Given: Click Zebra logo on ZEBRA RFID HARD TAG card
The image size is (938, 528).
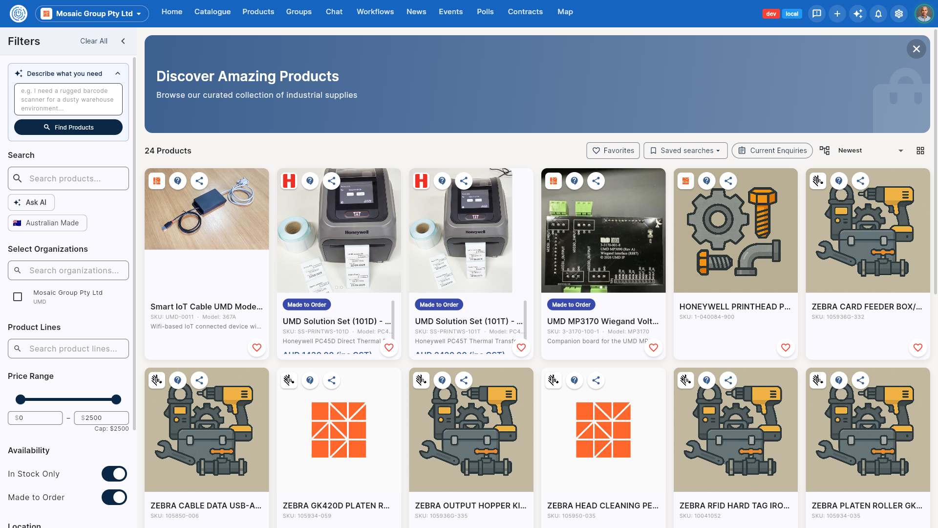Looking at the screenshot, I should point(686,380).
